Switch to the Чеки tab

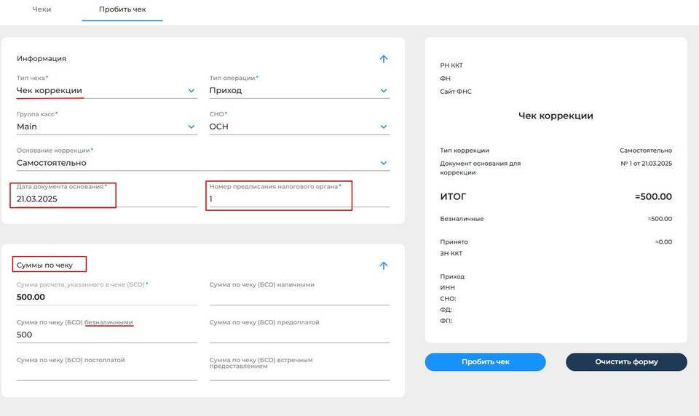(x=42, y=10)
